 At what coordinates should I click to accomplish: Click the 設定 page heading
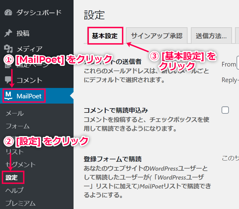click(x=94, y=15)
